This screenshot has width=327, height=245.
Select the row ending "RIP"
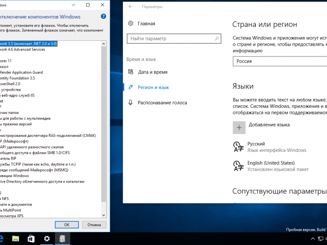click(x=8, y=158)
